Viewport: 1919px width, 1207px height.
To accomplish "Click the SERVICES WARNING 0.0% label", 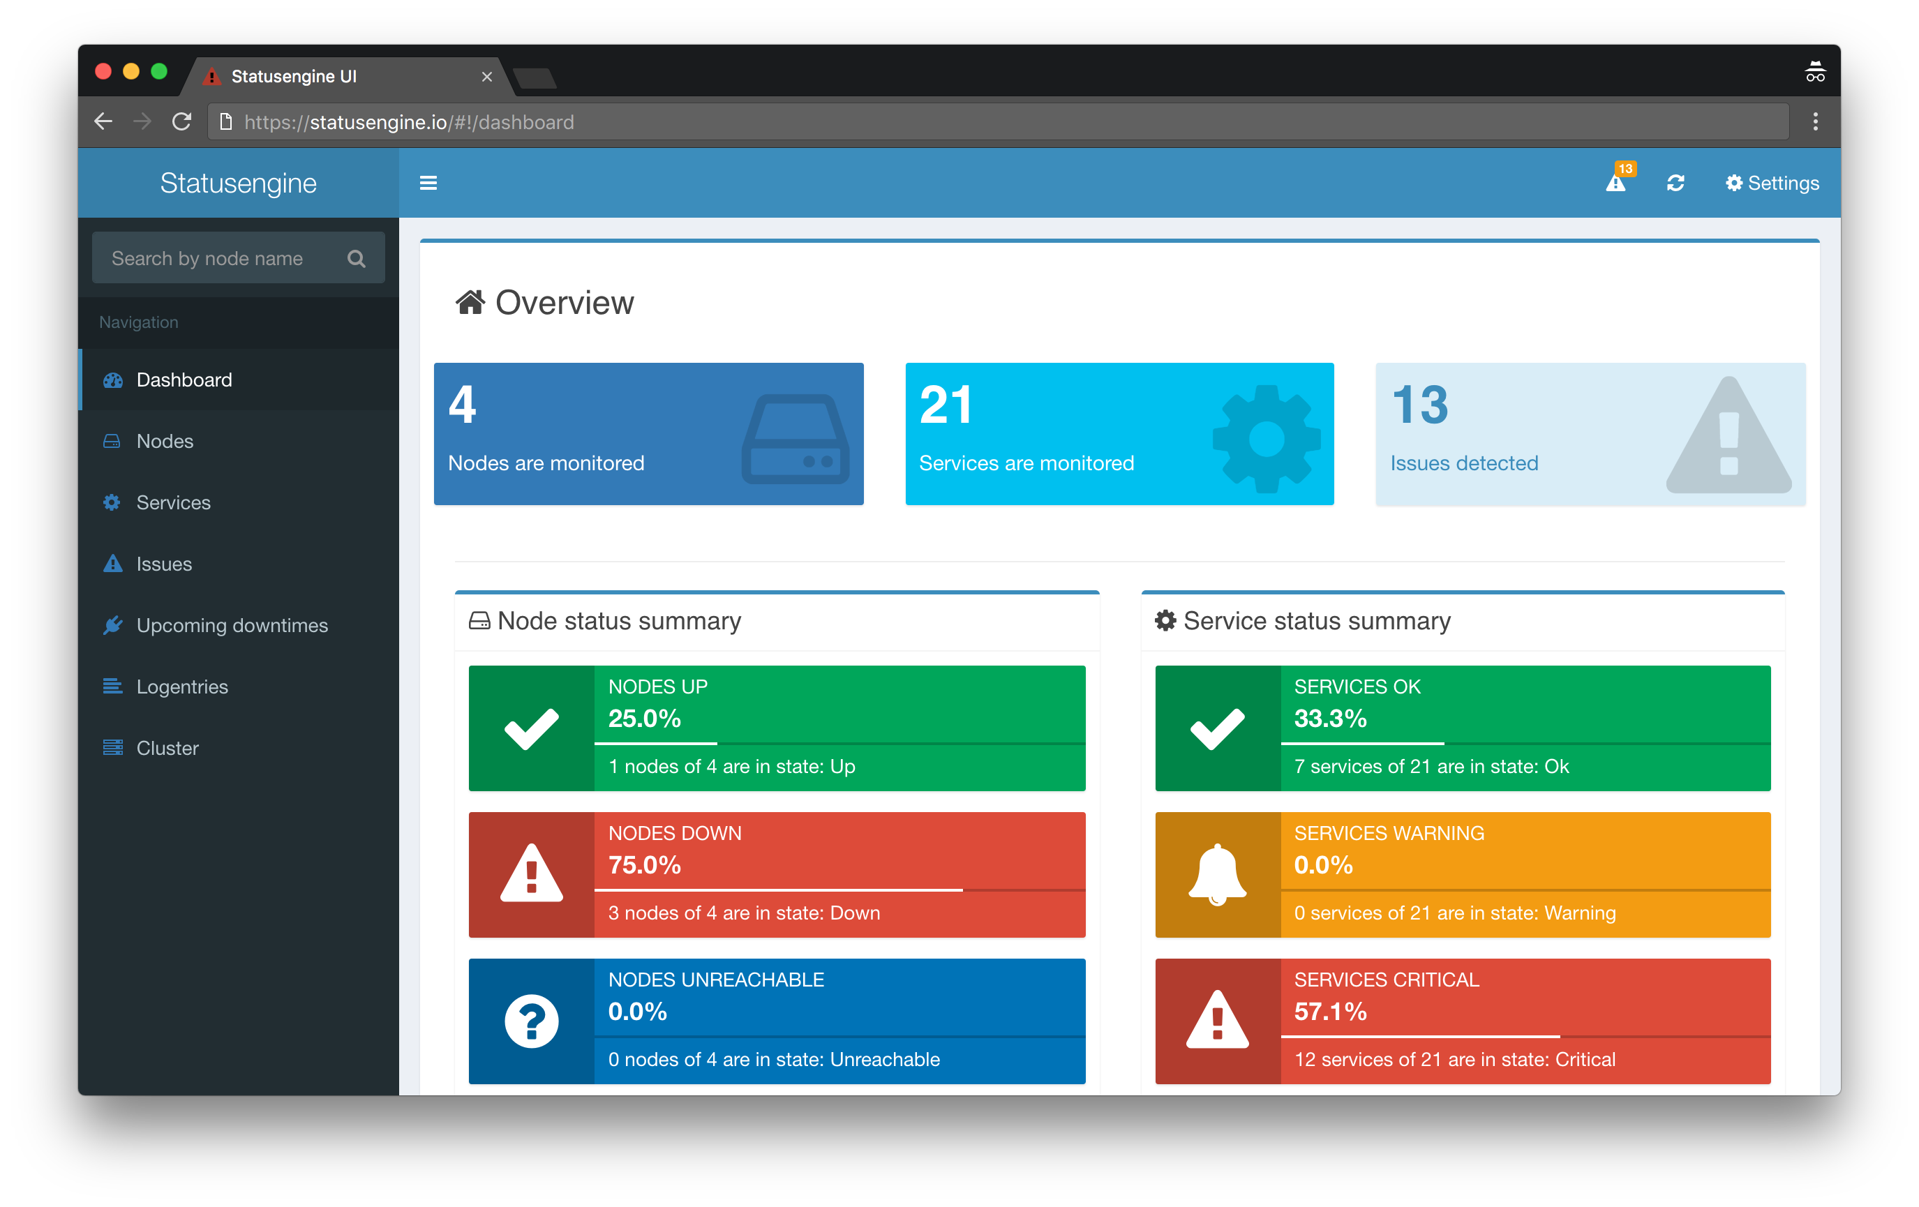I will 1389,850.
